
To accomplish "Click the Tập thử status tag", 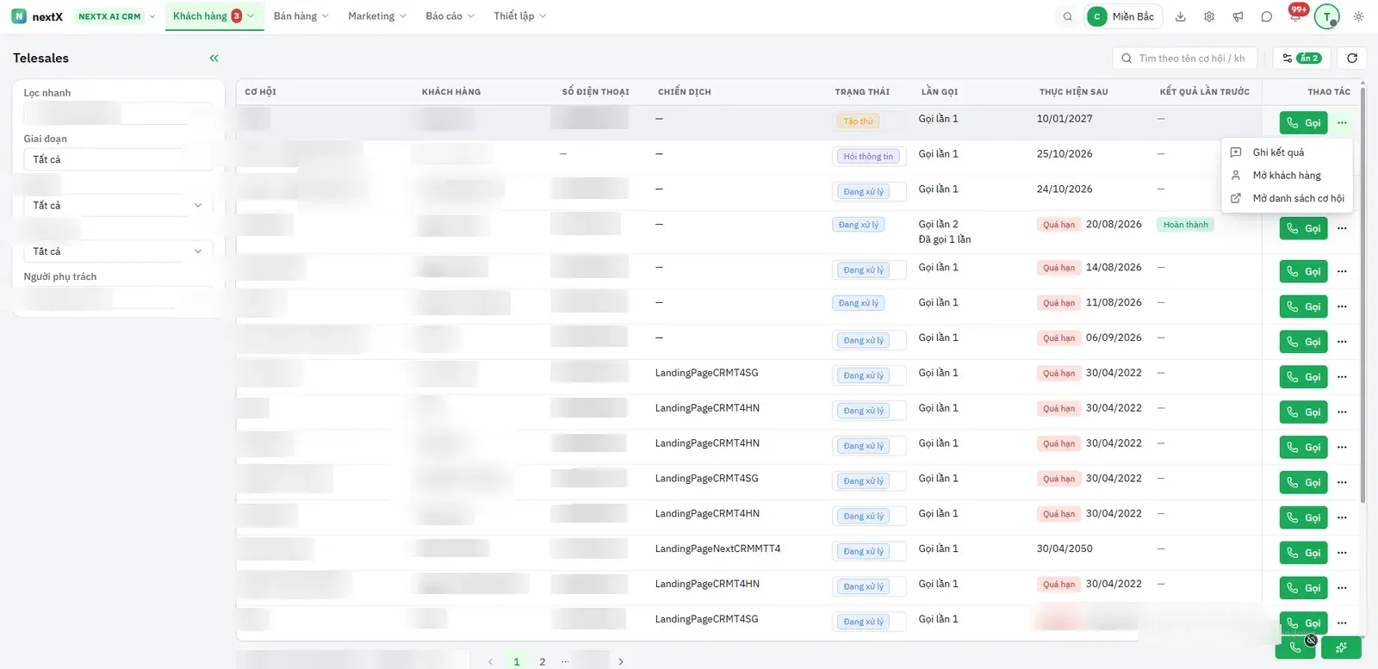I will coord(858,121).
